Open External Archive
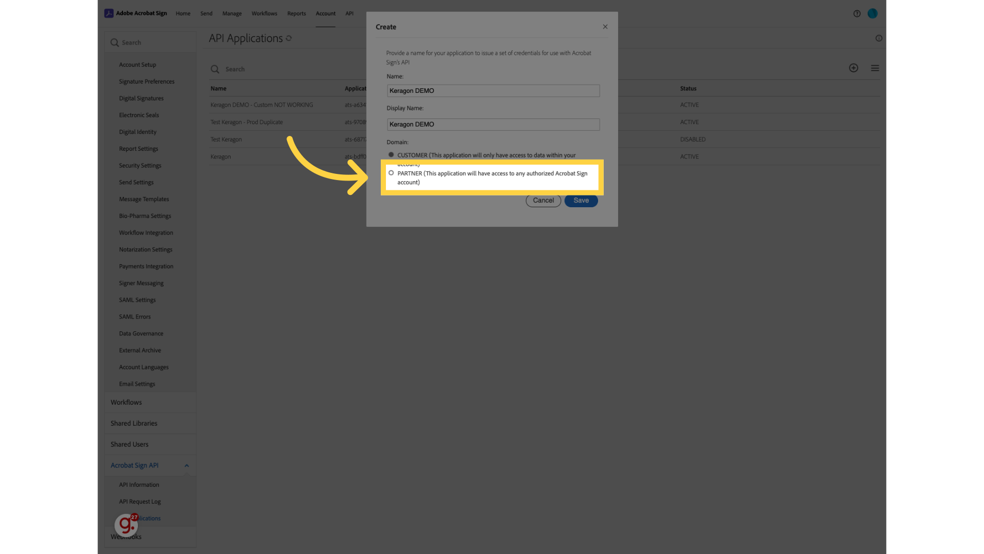 click(140, 350)
